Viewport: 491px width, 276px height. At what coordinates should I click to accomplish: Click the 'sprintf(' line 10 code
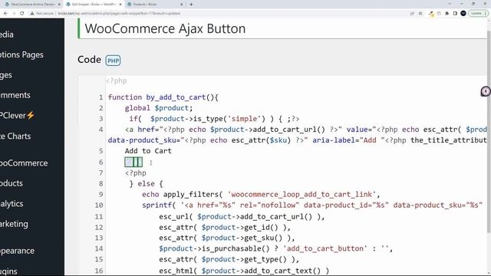point(159,205)
